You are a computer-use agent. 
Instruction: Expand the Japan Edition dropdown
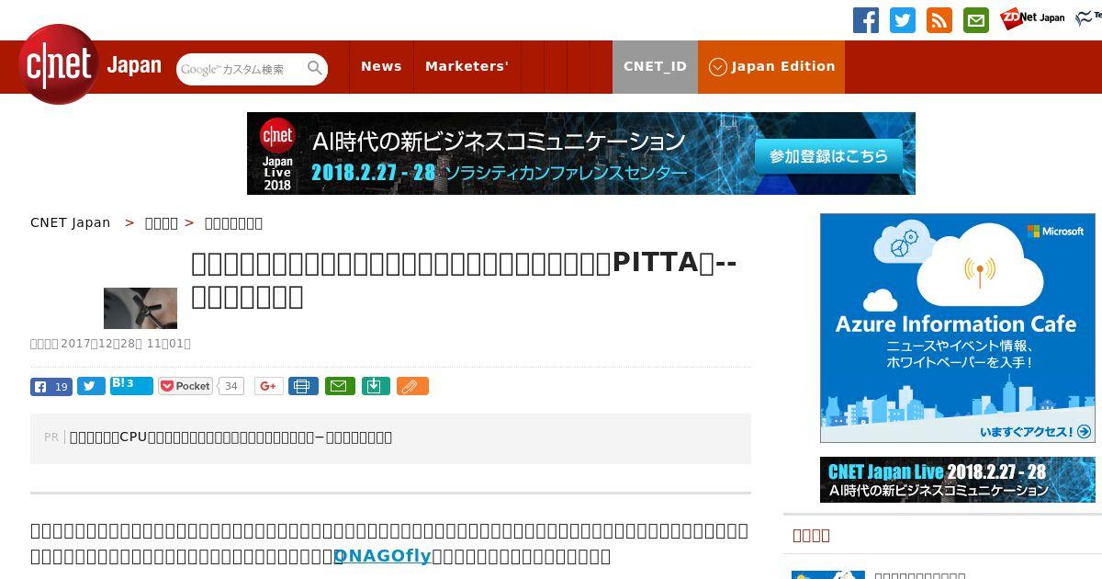point(771,66)
